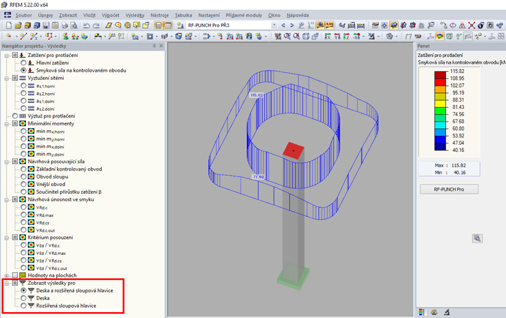Click the New model file icon
This screenshot has height=318, width=506.
(x=9, y=25)
